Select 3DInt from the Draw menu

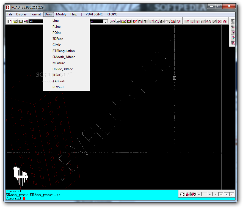[x=67, y=75]
